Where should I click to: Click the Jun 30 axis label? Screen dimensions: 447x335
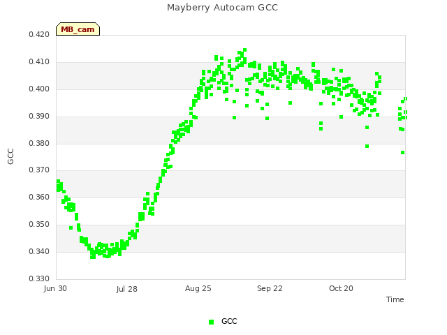tap(55, 288)
